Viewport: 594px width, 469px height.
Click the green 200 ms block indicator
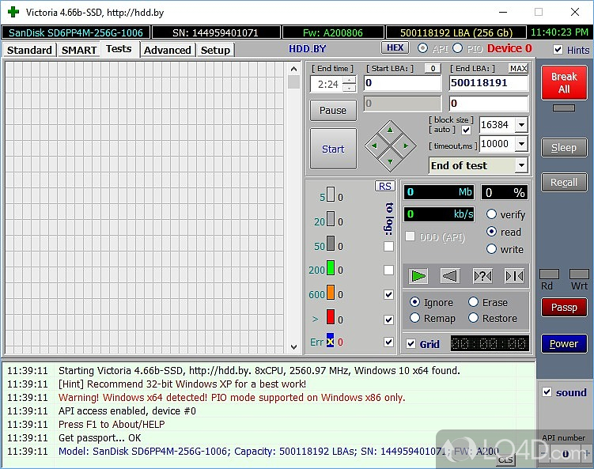(331, 270)
